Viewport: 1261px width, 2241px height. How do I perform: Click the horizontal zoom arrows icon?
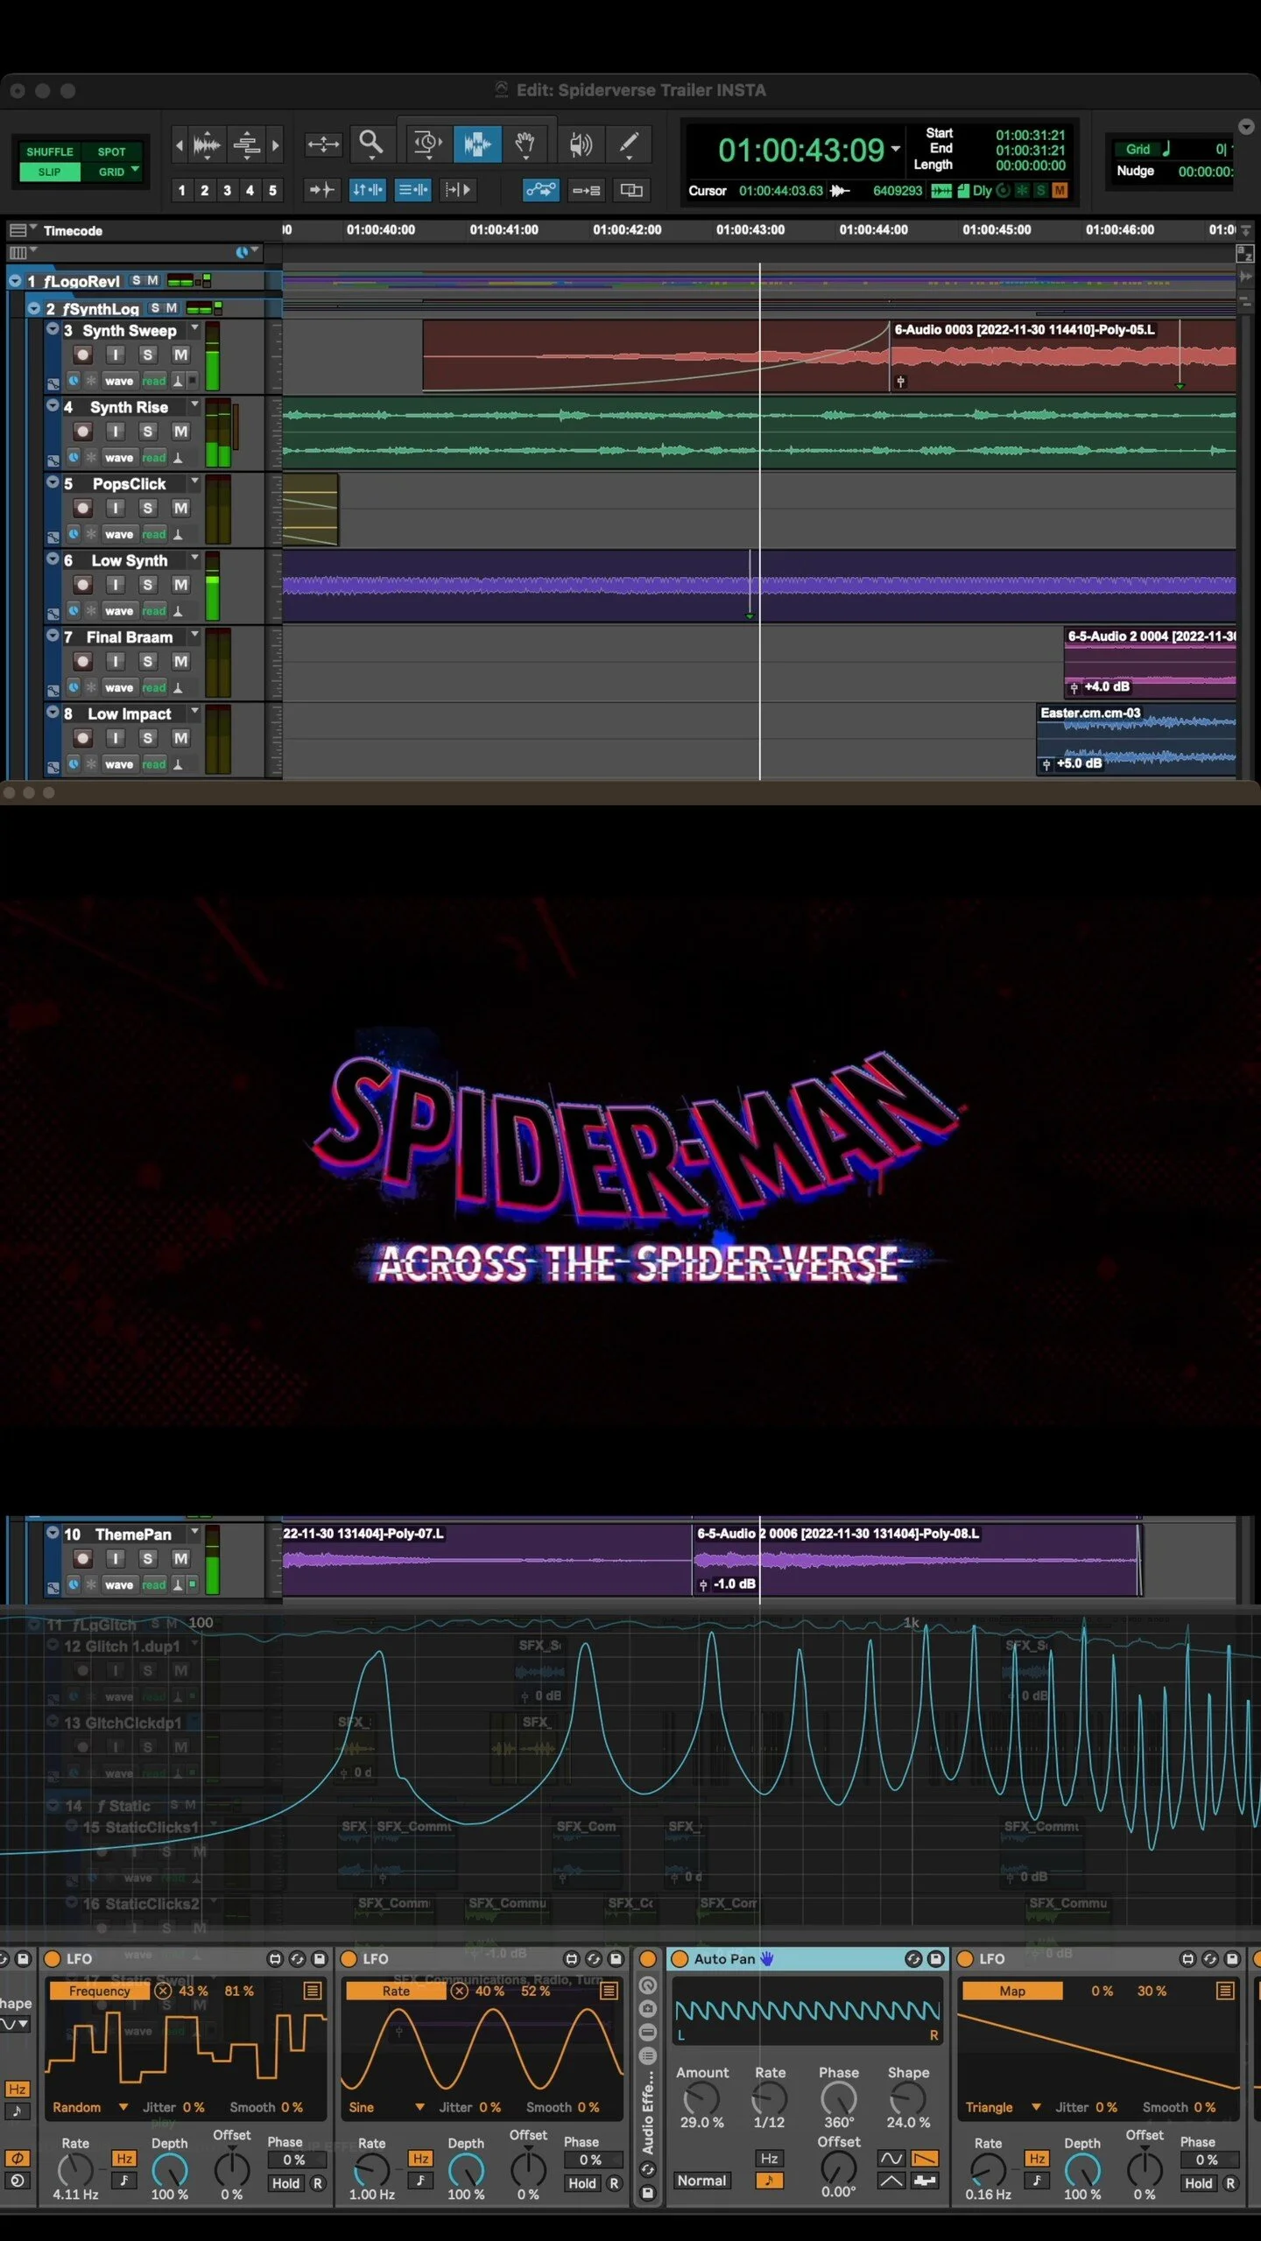pyautogui.click(x=322, y=144)
